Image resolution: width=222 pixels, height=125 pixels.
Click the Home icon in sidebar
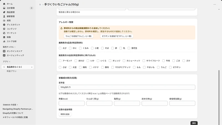point(4,4)
